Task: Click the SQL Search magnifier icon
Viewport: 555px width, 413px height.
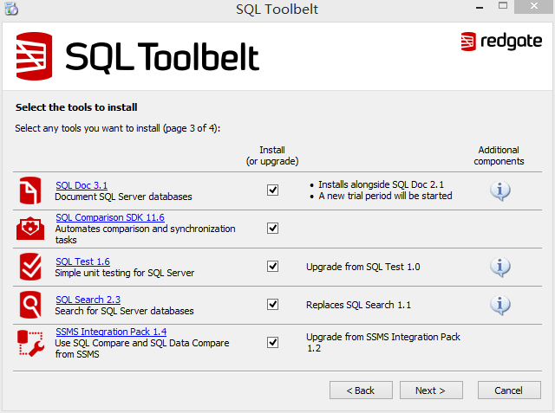Action: pos(30,305)
